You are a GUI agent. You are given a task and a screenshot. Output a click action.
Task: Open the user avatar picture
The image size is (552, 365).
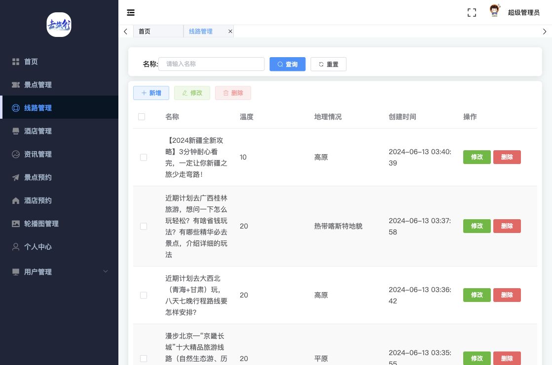click(495, 11)
